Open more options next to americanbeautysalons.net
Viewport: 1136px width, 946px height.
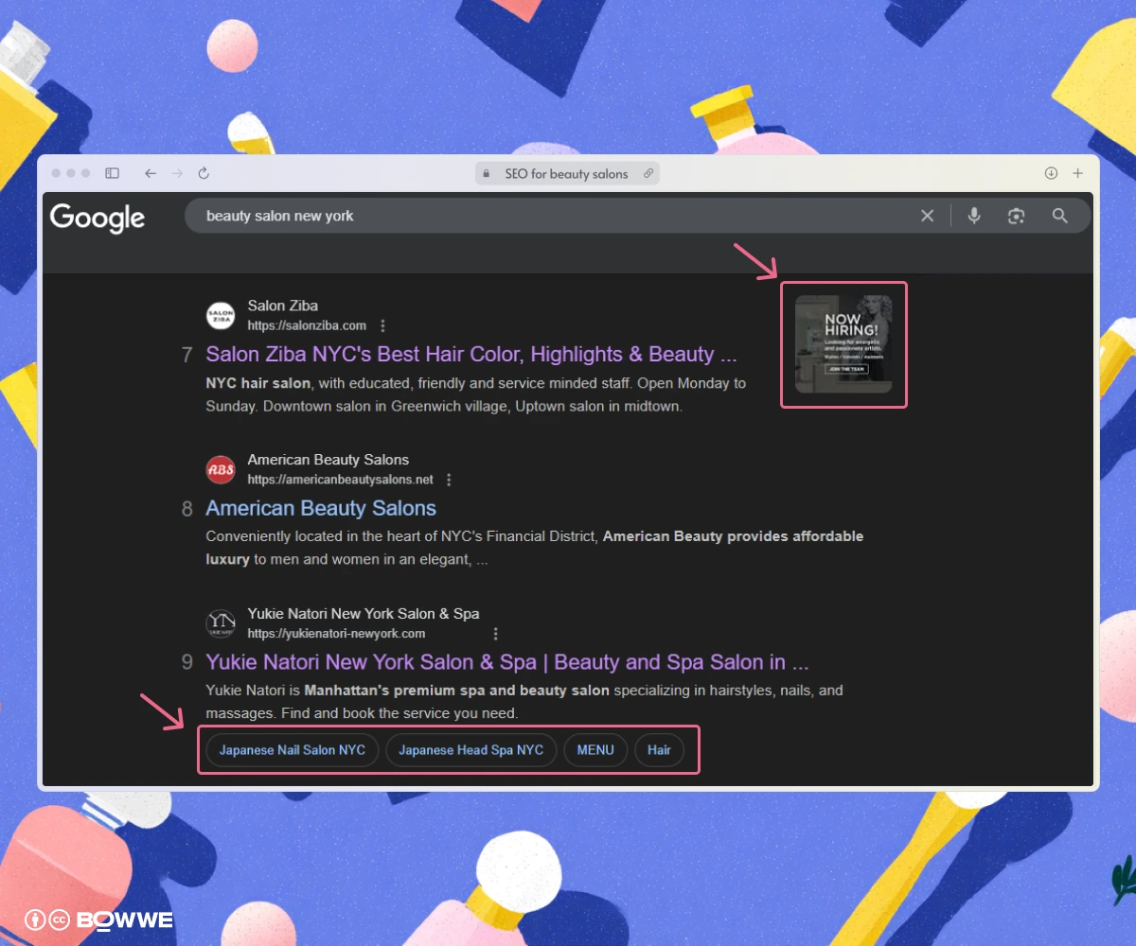tap(449, 480)
